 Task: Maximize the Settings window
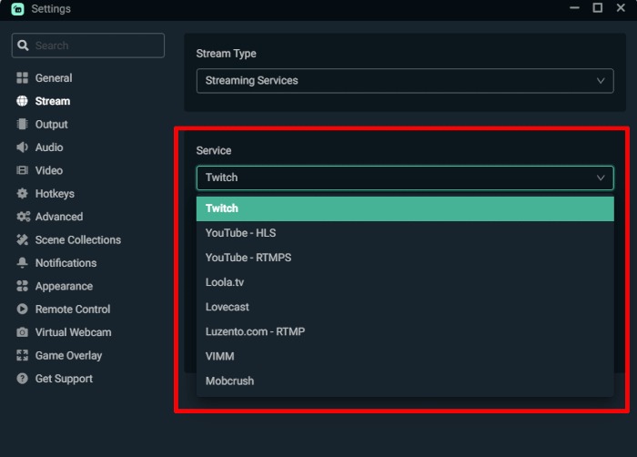point(598,7)
